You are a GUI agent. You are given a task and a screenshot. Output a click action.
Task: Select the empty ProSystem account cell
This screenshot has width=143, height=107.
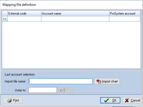pyautogui.click(x=125, y=19)
